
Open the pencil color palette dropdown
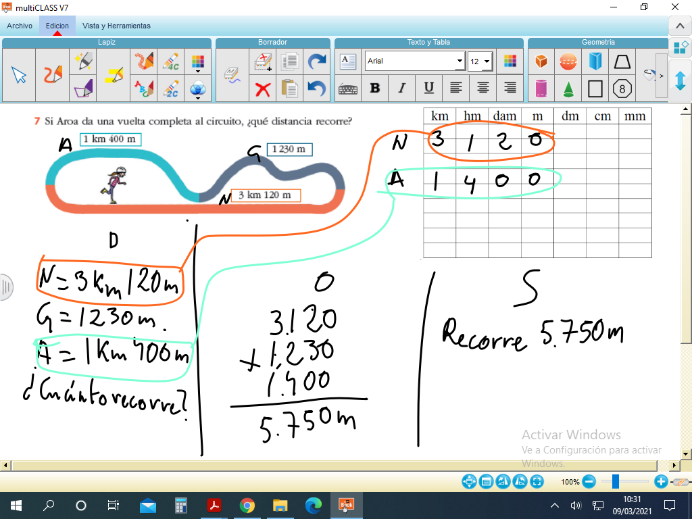tap(198, 63)
